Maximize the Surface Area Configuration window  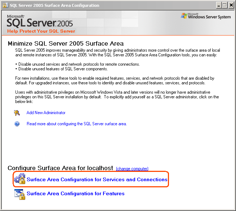point(224,5)
